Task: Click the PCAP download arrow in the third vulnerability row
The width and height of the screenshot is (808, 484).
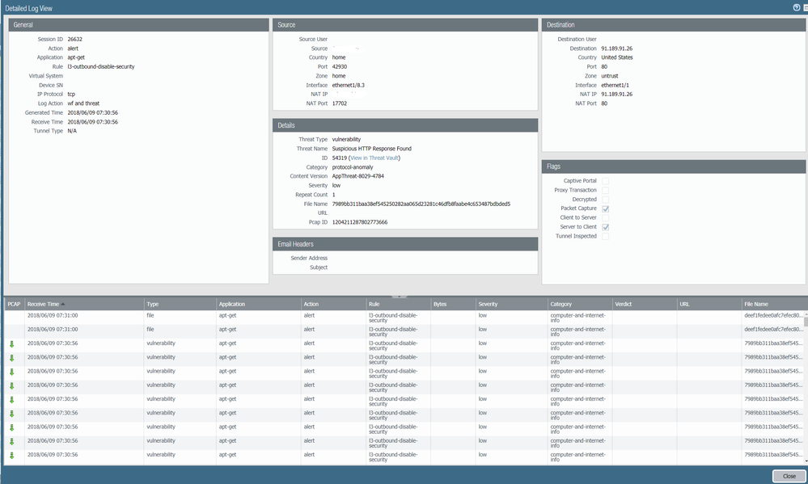Action: click(x=12, y=372)
